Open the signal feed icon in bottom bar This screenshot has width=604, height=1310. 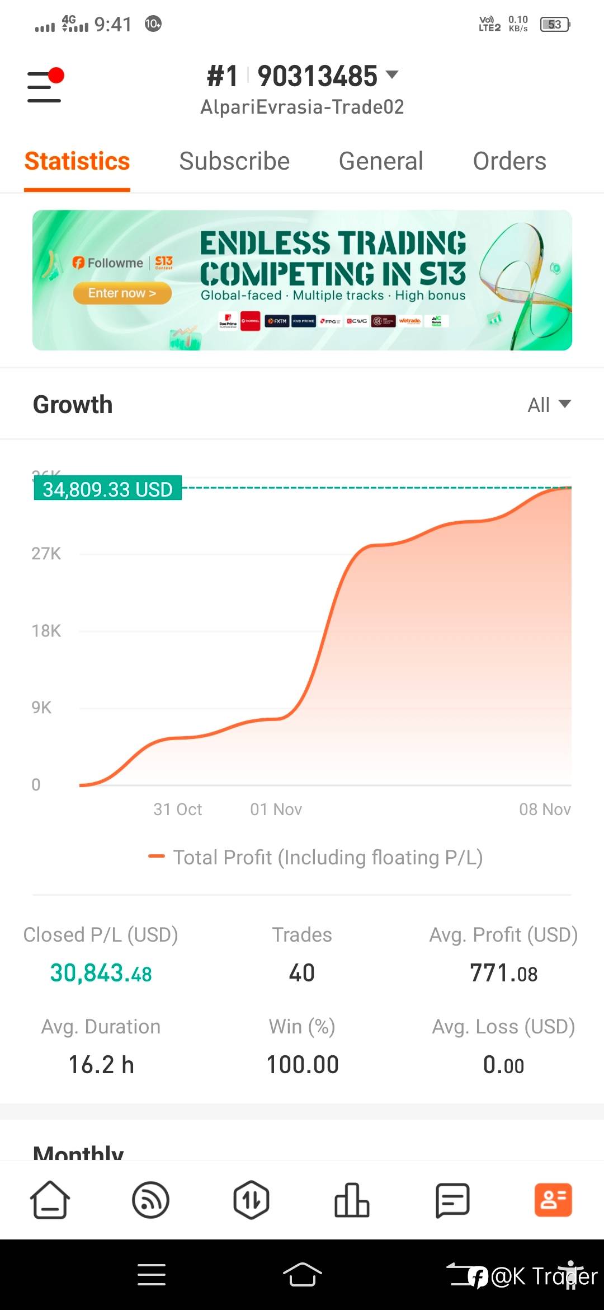click(150, 1200)
